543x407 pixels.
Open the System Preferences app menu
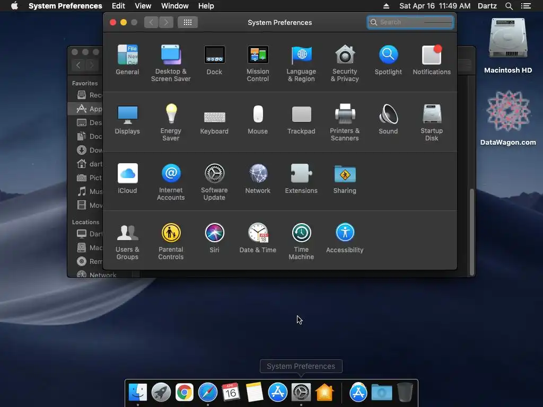(x=65, y=6)
